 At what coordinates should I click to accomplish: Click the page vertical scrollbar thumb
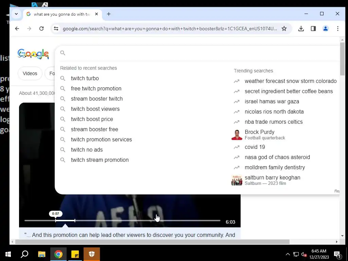coord(342,59)
